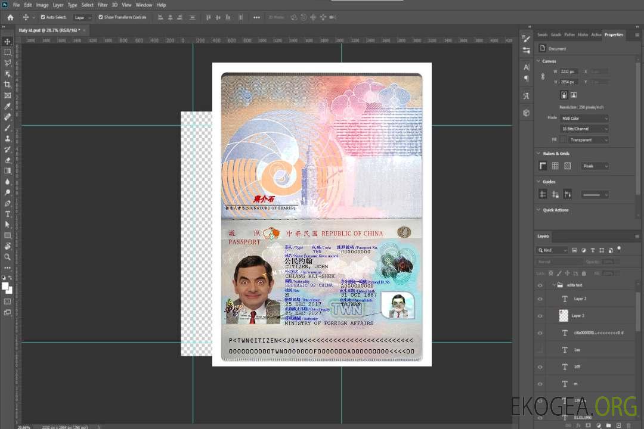Open the File menu
Viewport: 644px width, 429px height.
(x=17, y=5)
